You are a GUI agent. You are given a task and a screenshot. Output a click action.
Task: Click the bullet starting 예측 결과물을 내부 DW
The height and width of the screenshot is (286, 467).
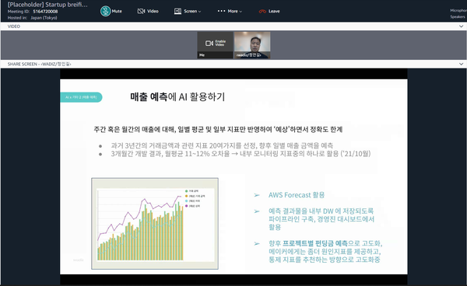point(321,219)
